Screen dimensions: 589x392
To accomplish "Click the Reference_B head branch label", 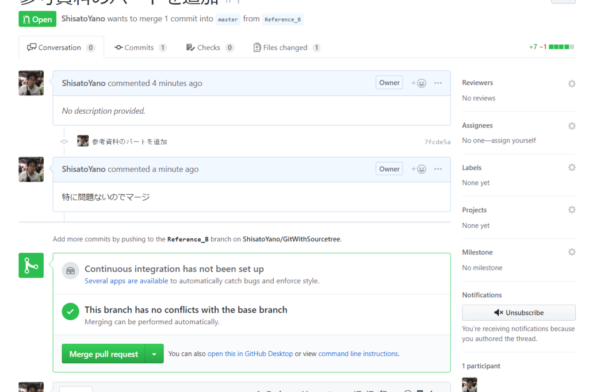I will click(x=282, y=20).
